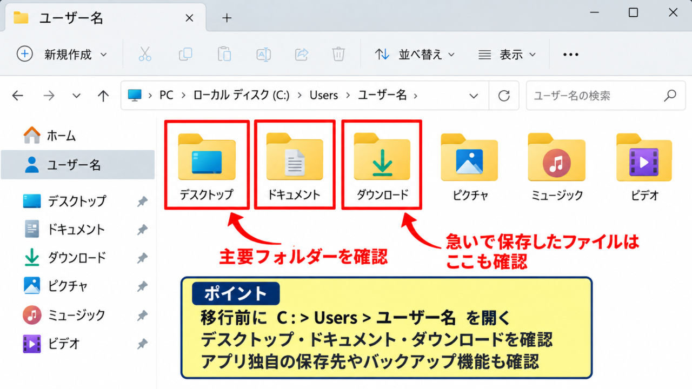Add a new tab with plus button

point(227,18)
